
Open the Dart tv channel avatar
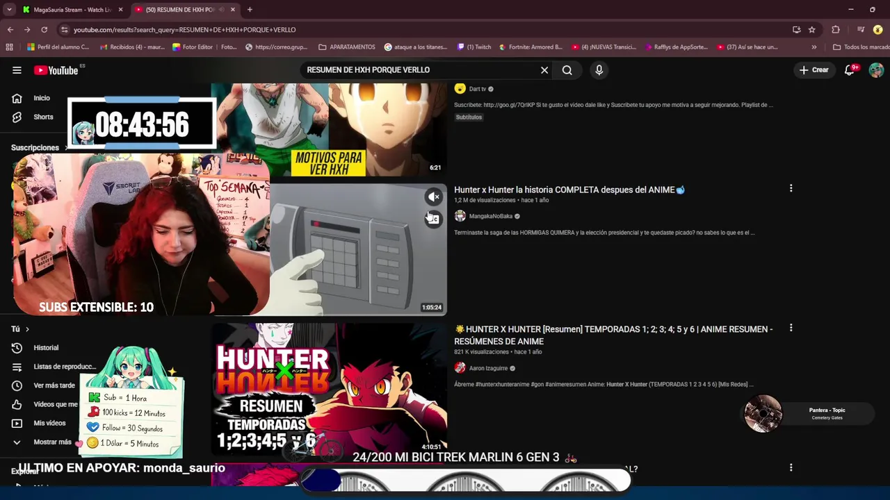[x=460, y=88]
